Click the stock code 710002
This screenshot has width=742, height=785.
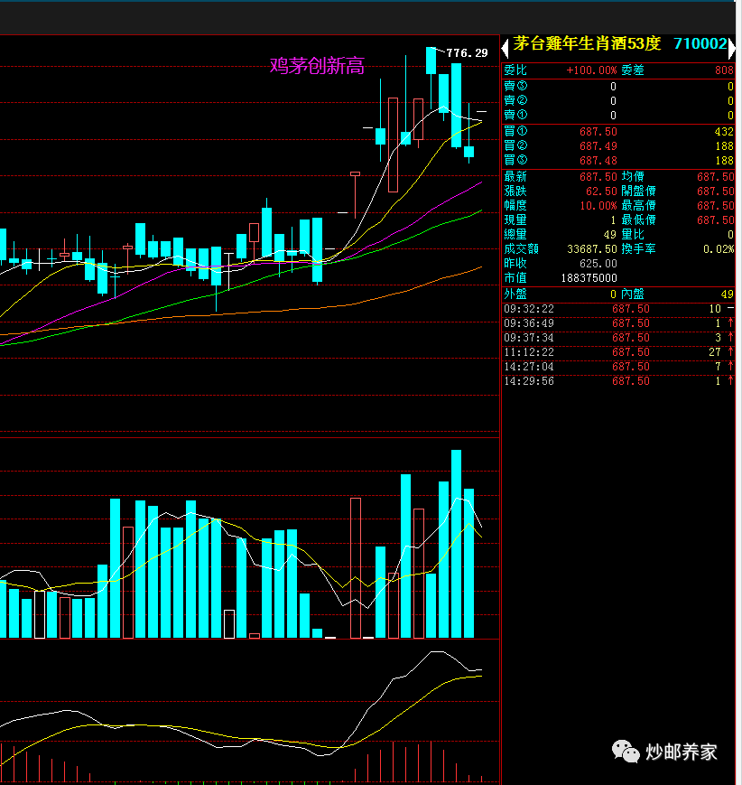pyautogui.click(x=700, y=43)
